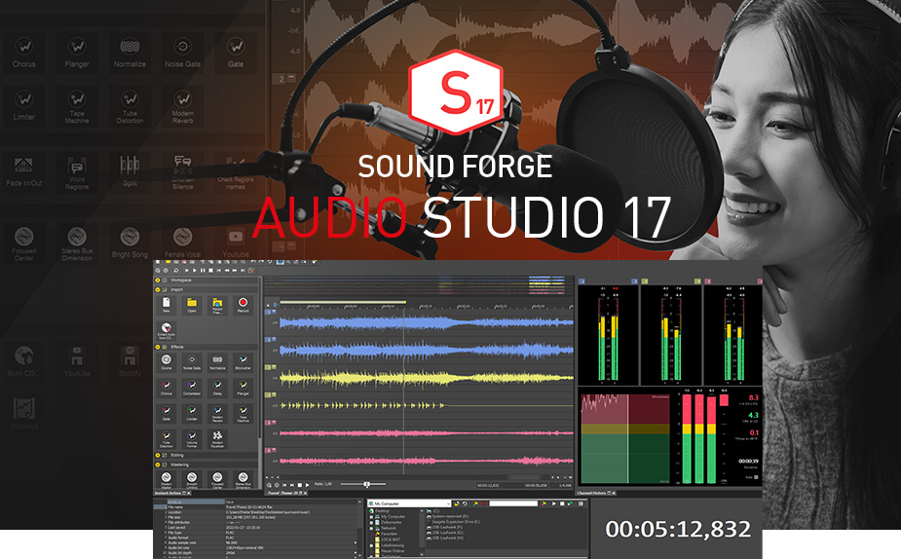Apply the Modern Master preset
Viewport: 901px width, 559px height.
point(166,479)
